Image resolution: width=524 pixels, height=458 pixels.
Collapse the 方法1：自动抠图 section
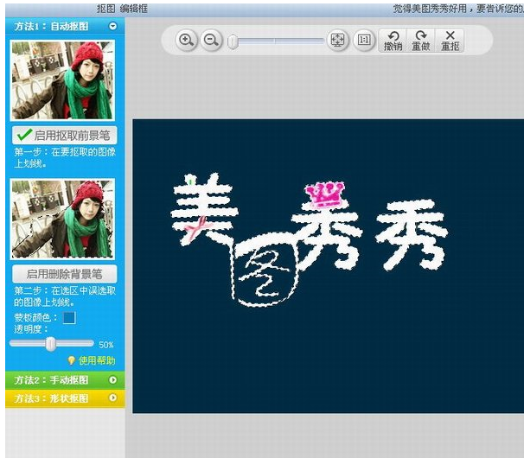113,26
